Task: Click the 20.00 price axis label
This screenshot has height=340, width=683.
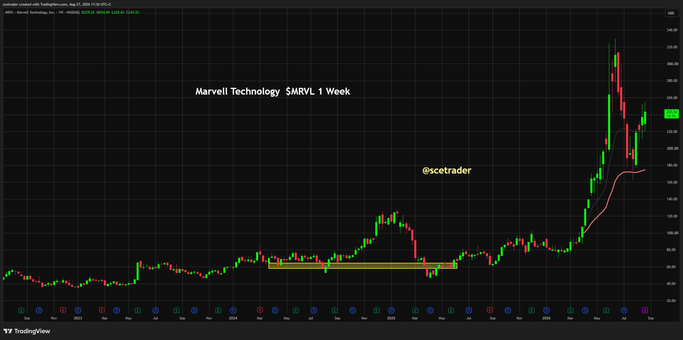Action: tap(671, 301)
